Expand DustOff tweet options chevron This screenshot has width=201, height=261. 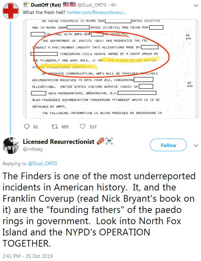[196, 6]
